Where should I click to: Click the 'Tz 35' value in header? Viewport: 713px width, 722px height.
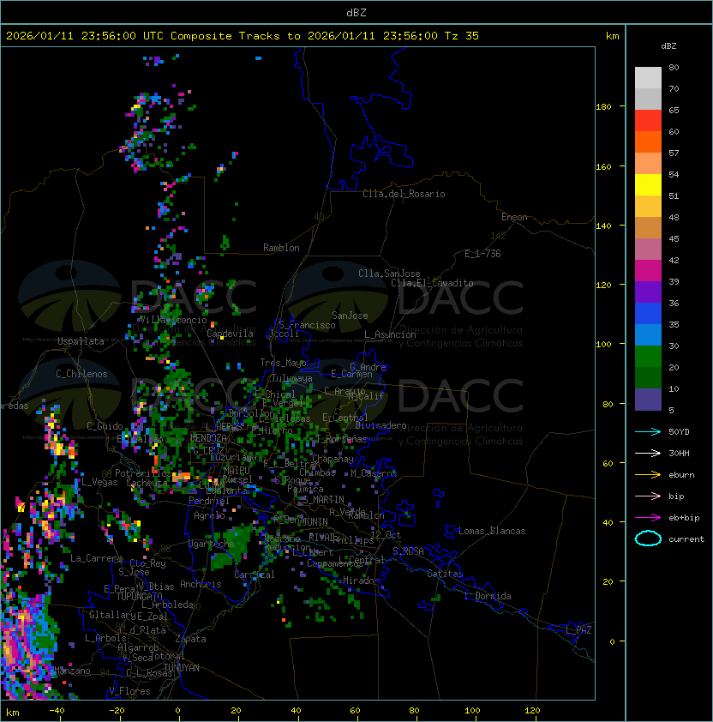pyautogui.click(x=462, y=36)
